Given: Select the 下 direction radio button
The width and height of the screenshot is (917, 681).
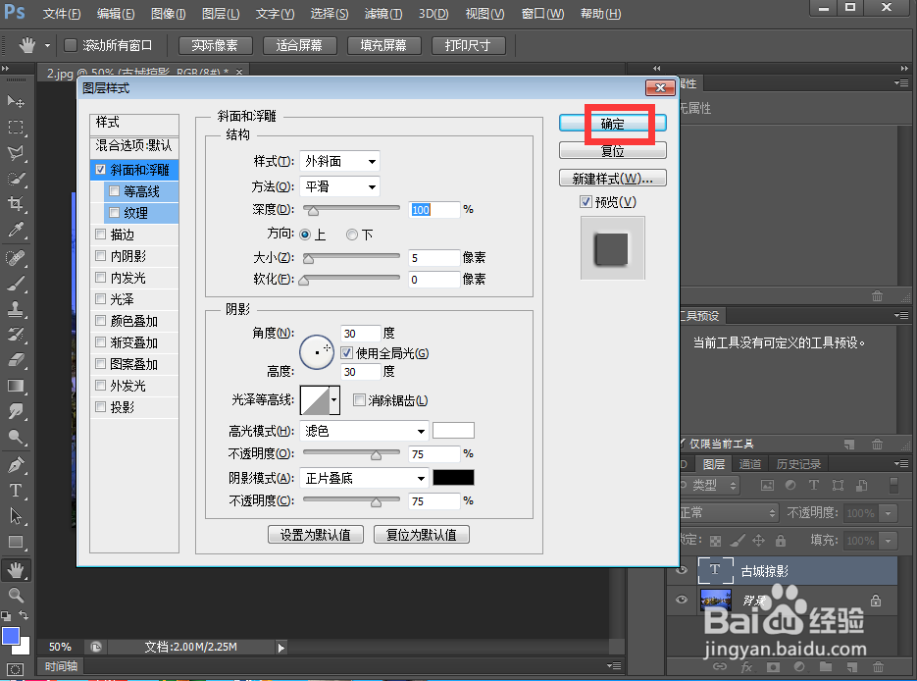Looking at the screenshot, I should pyautogui.click(x=350, y=234).
